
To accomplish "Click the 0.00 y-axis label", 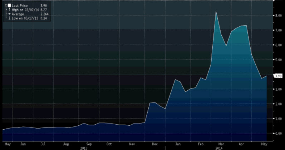I will [x=278, y=134].
